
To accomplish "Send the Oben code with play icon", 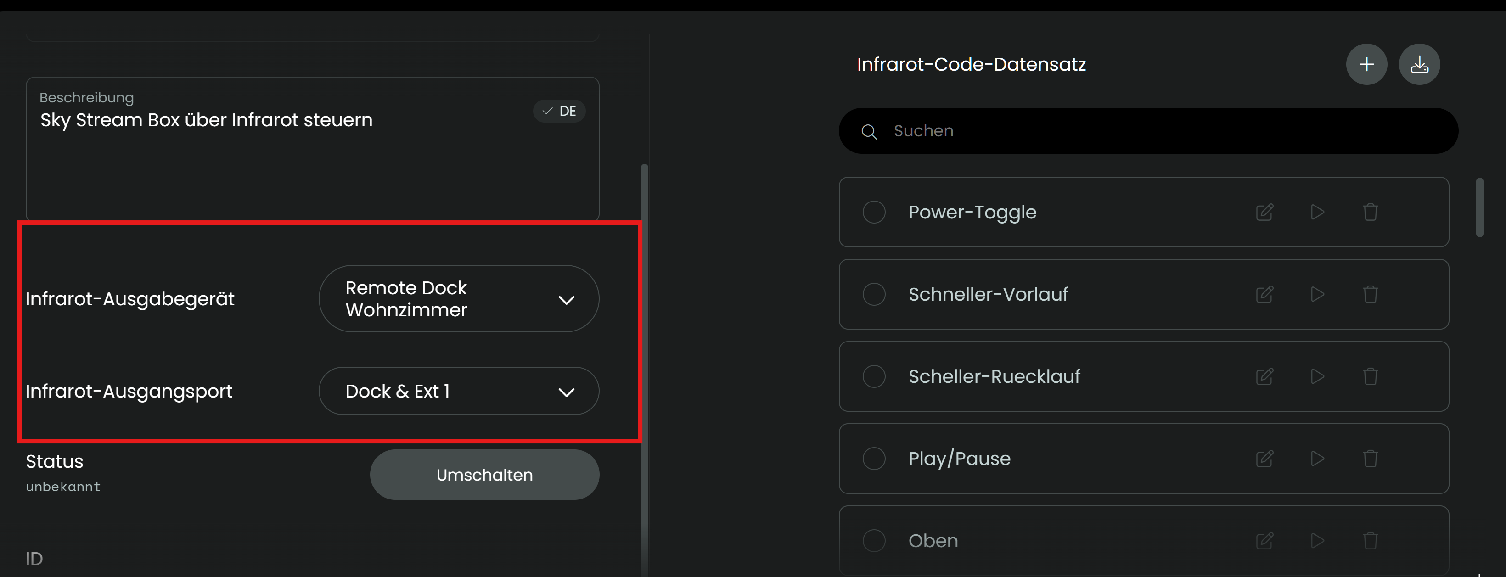I will click(1317, 541).
